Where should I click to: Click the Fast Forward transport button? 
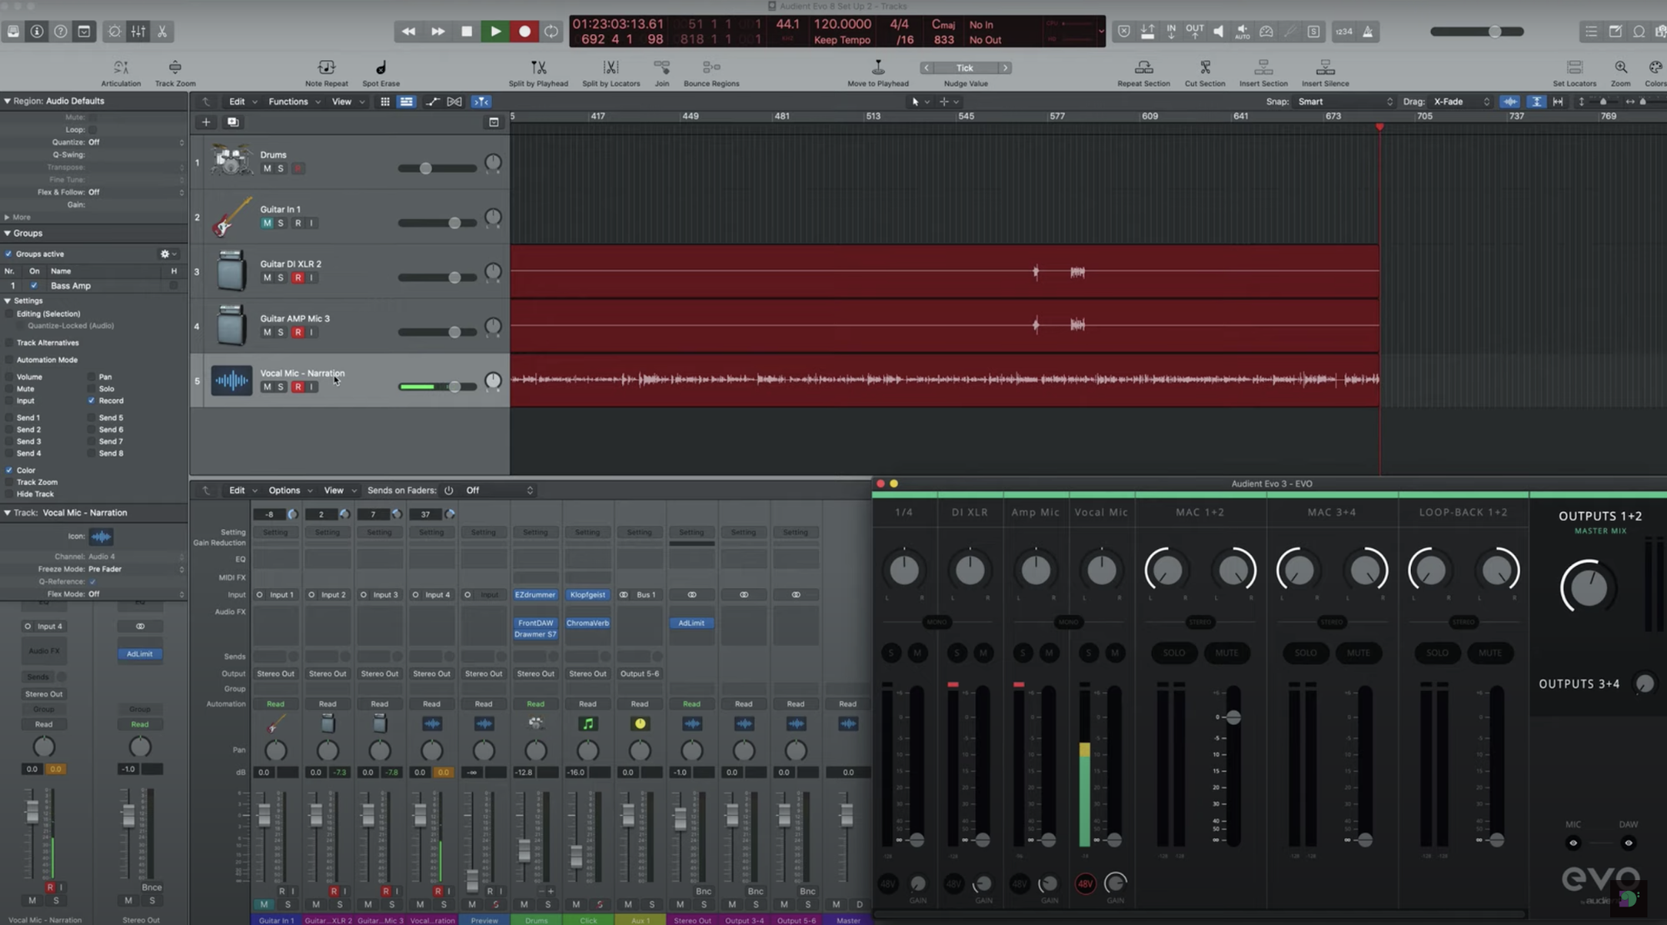pyautogui.click(x=438, y=32)
